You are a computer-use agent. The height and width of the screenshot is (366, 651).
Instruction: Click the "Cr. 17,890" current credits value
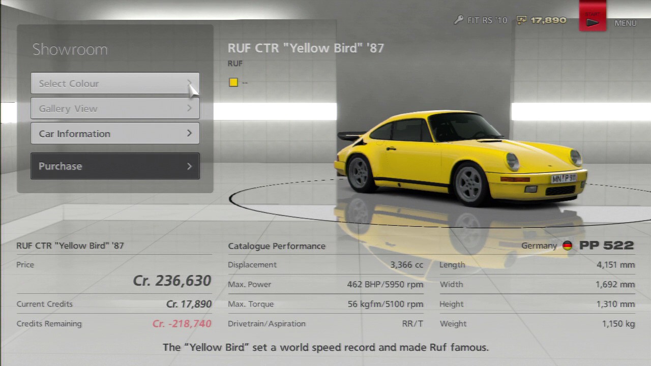(x=189, y=304)
